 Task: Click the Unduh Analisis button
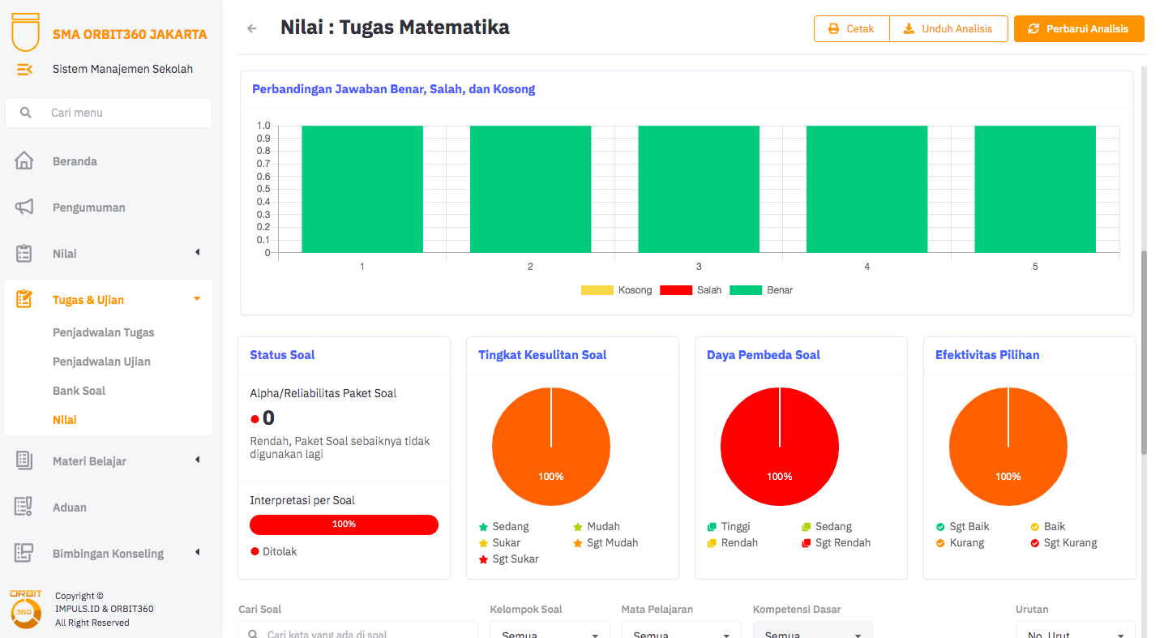[948, 28]
